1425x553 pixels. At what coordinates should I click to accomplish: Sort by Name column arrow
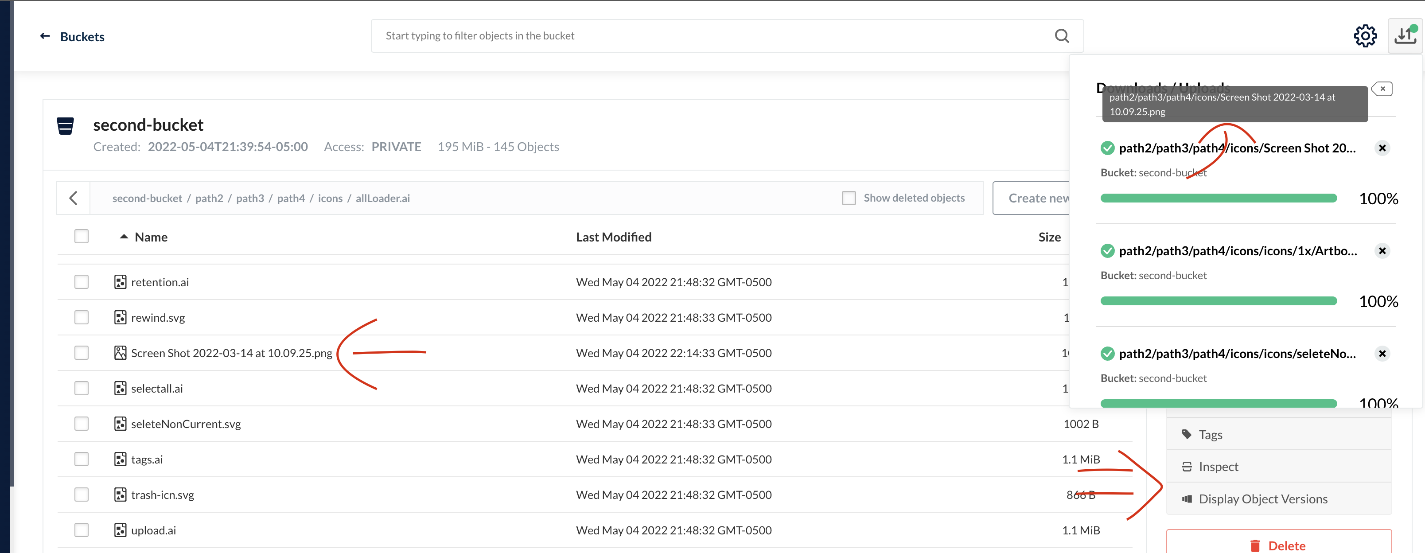point(124,237)
